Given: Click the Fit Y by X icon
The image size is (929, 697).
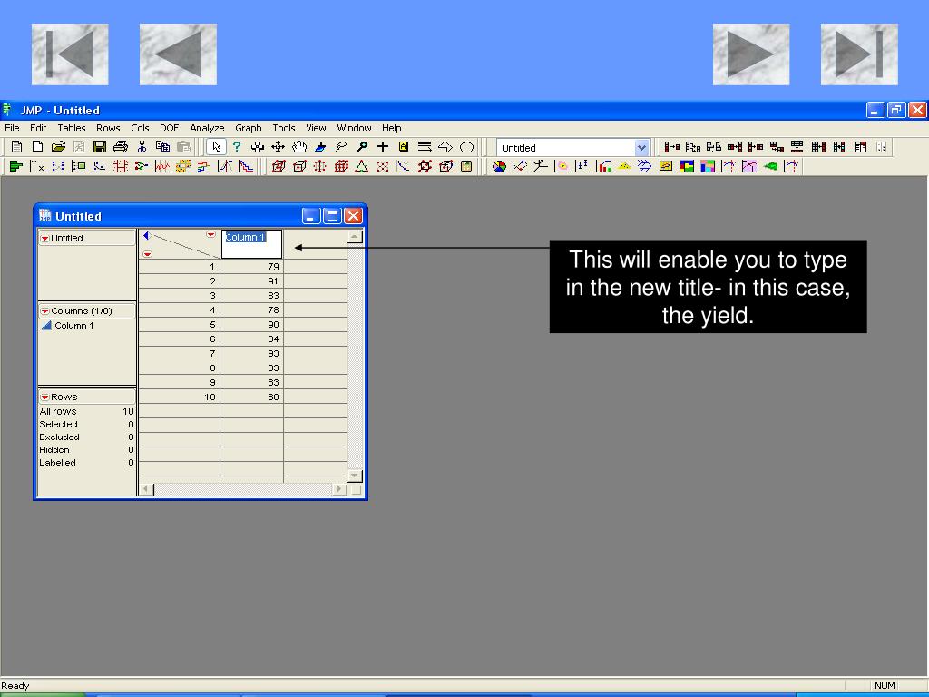Looking at the screenshot, I should coord(36,167).
